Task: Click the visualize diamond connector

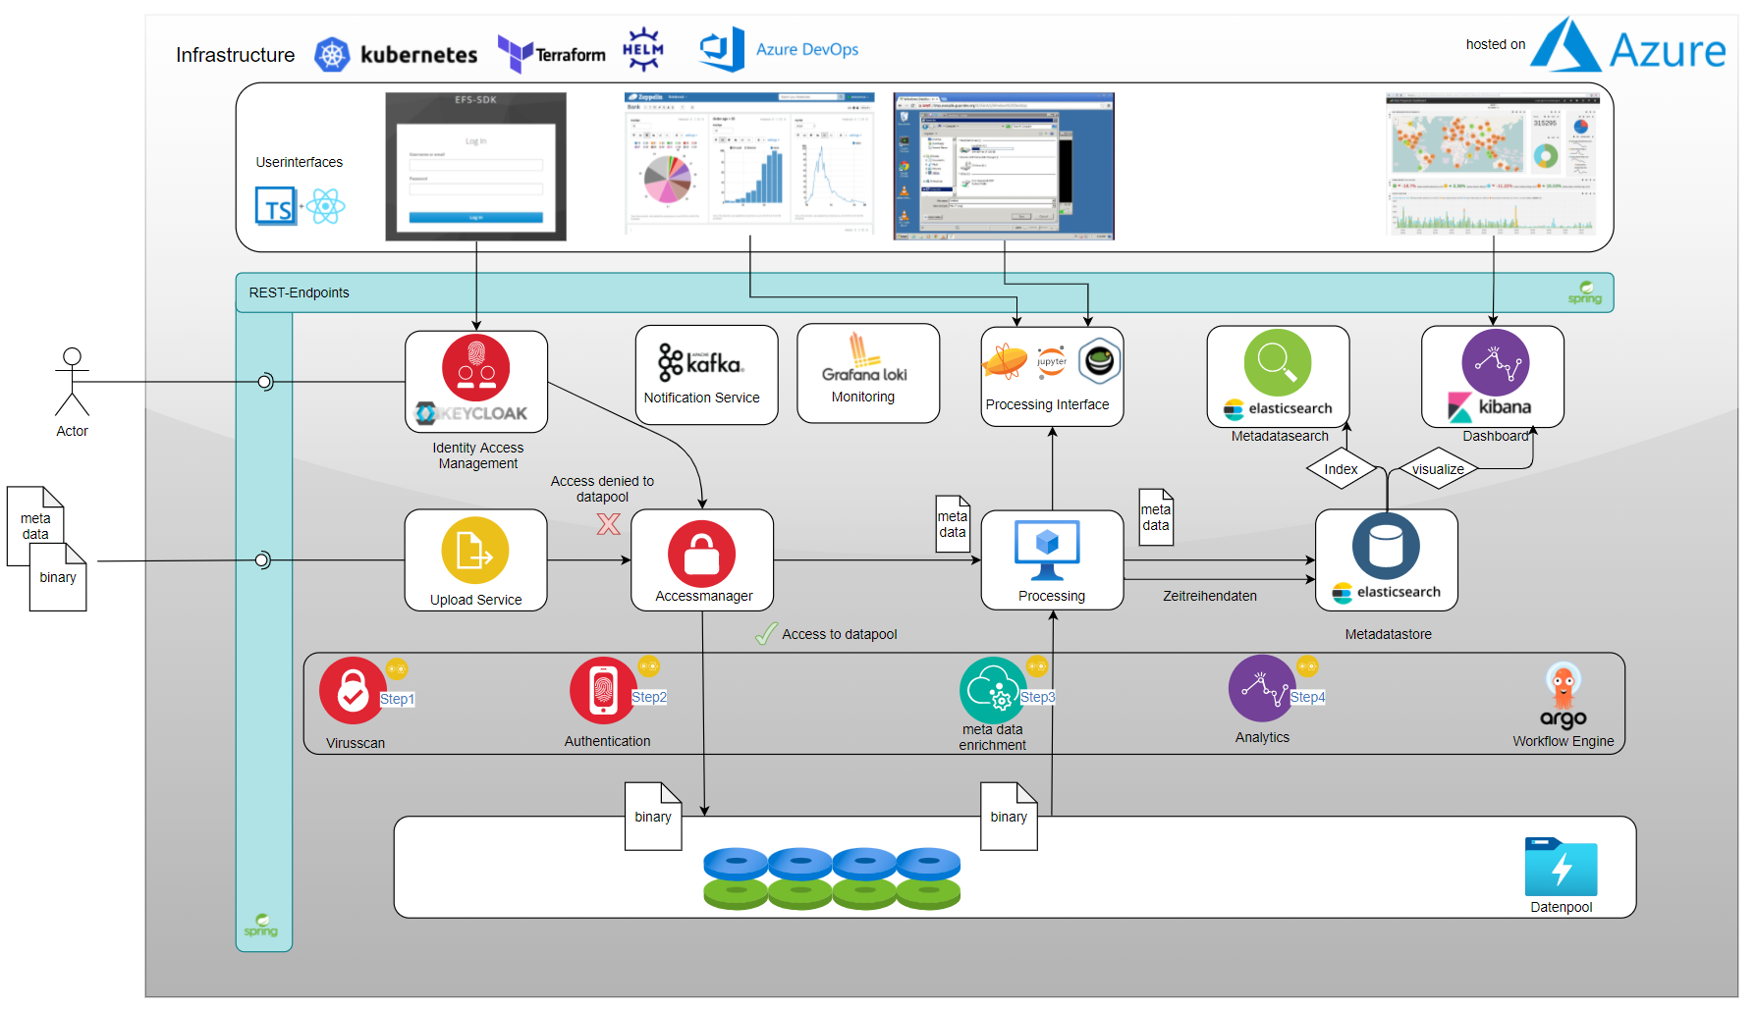Action: 1438,469
